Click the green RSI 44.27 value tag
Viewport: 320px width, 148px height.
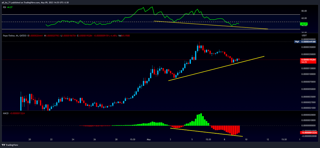(x=304, y=24)
